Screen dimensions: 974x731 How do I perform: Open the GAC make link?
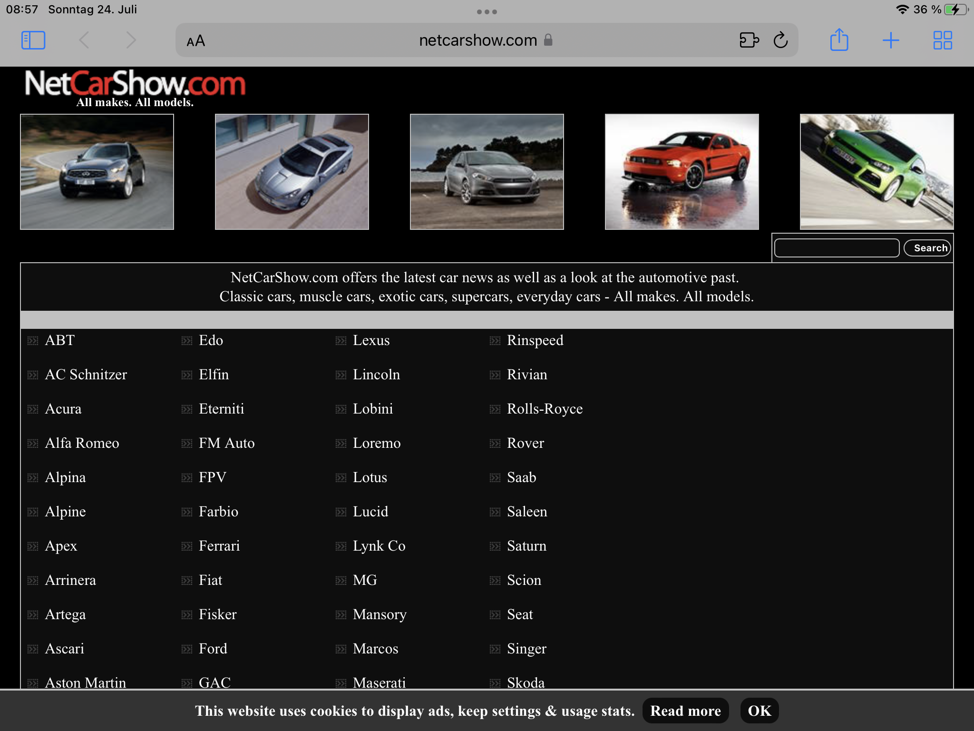pyautogui.click(x=214, y=682)
